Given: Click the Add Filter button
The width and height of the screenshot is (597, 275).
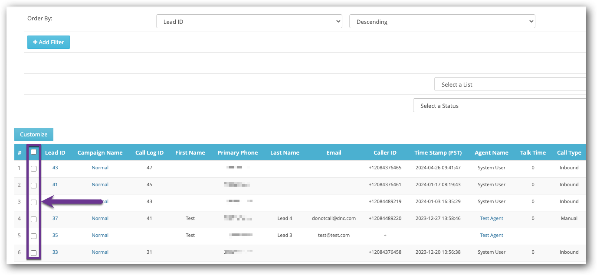Looking at the screenshot, I should pos(48,42).
